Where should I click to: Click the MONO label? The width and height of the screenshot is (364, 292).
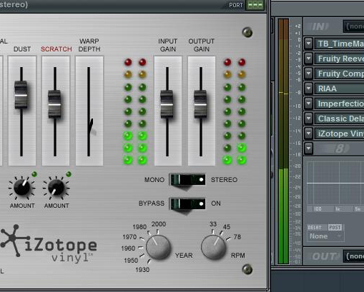coord(154,180)
